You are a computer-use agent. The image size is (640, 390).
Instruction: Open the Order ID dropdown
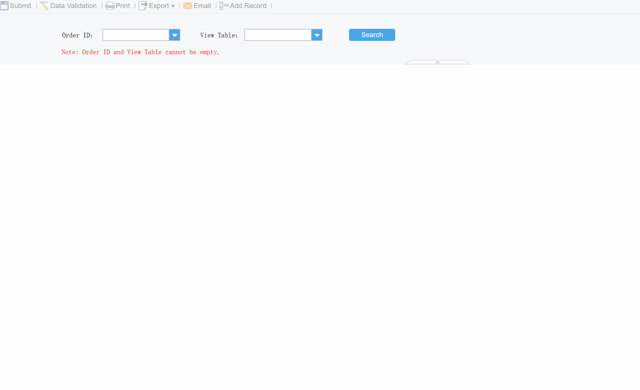point(175,35)
